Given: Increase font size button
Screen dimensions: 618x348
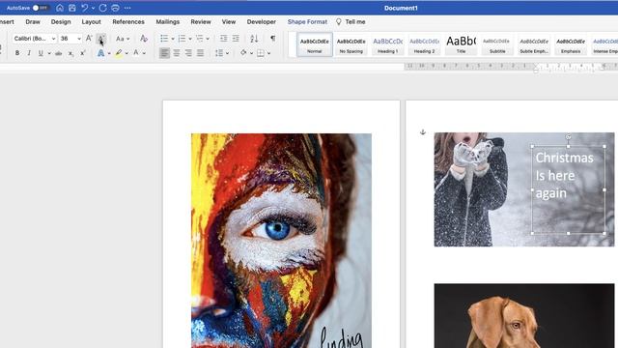Looking at the screenshot, I should coord(89,39).
